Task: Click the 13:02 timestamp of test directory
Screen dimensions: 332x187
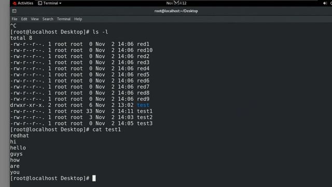Action: coord(126,105)
